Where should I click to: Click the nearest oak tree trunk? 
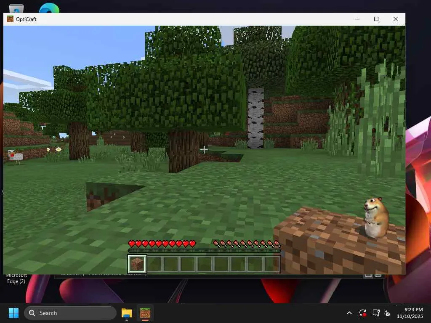coord(184,151)
